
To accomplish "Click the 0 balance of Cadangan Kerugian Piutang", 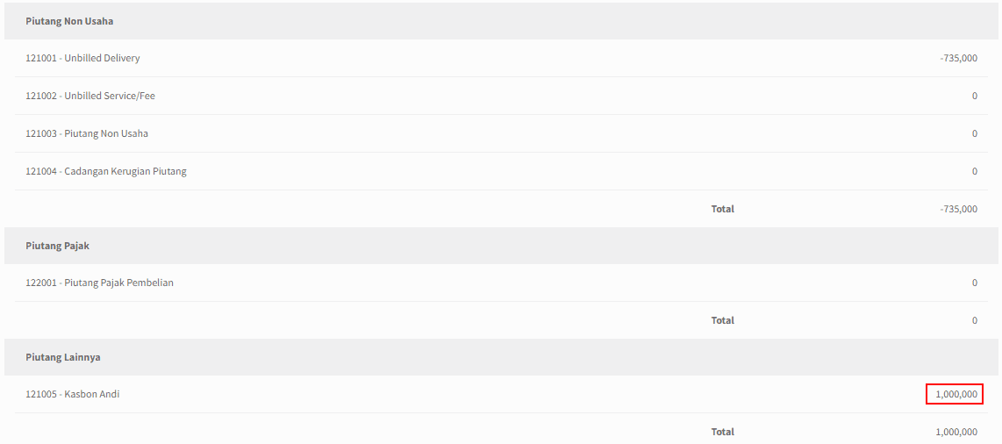I will pyautogui.click(x=975, y=171).
